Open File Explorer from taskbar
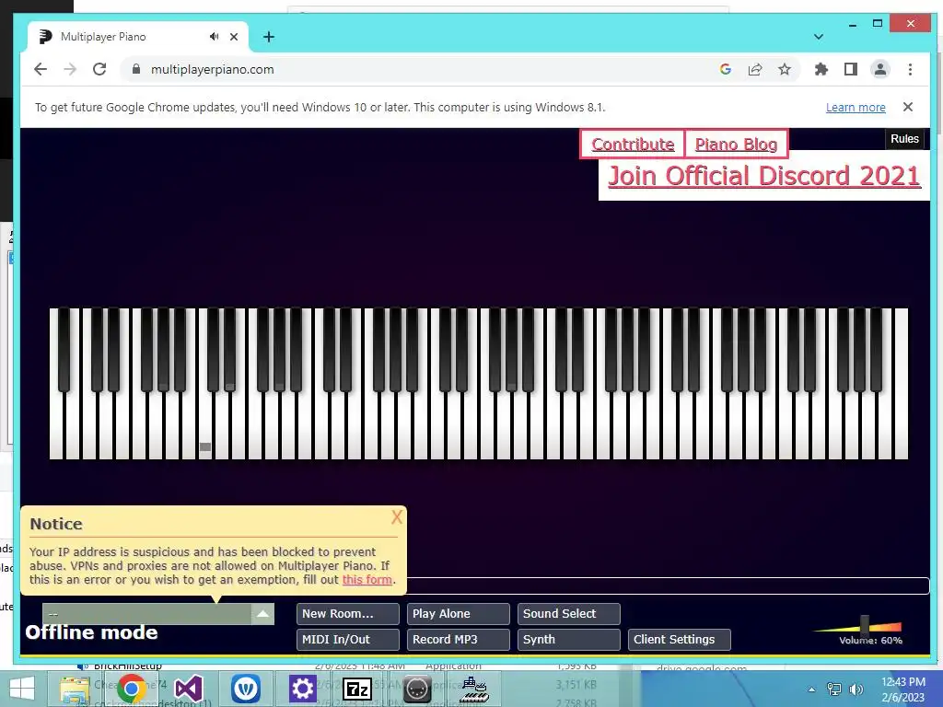This screenshot has width=943, height=707. coord(75,689)
